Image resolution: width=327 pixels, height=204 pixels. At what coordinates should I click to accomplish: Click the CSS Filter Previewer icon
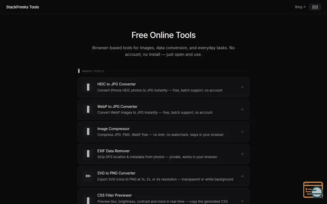(88, 200)
